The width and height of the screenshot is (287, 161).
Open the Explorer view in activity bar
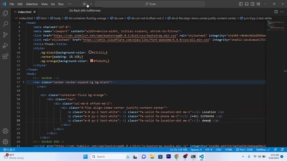(5, 13)
